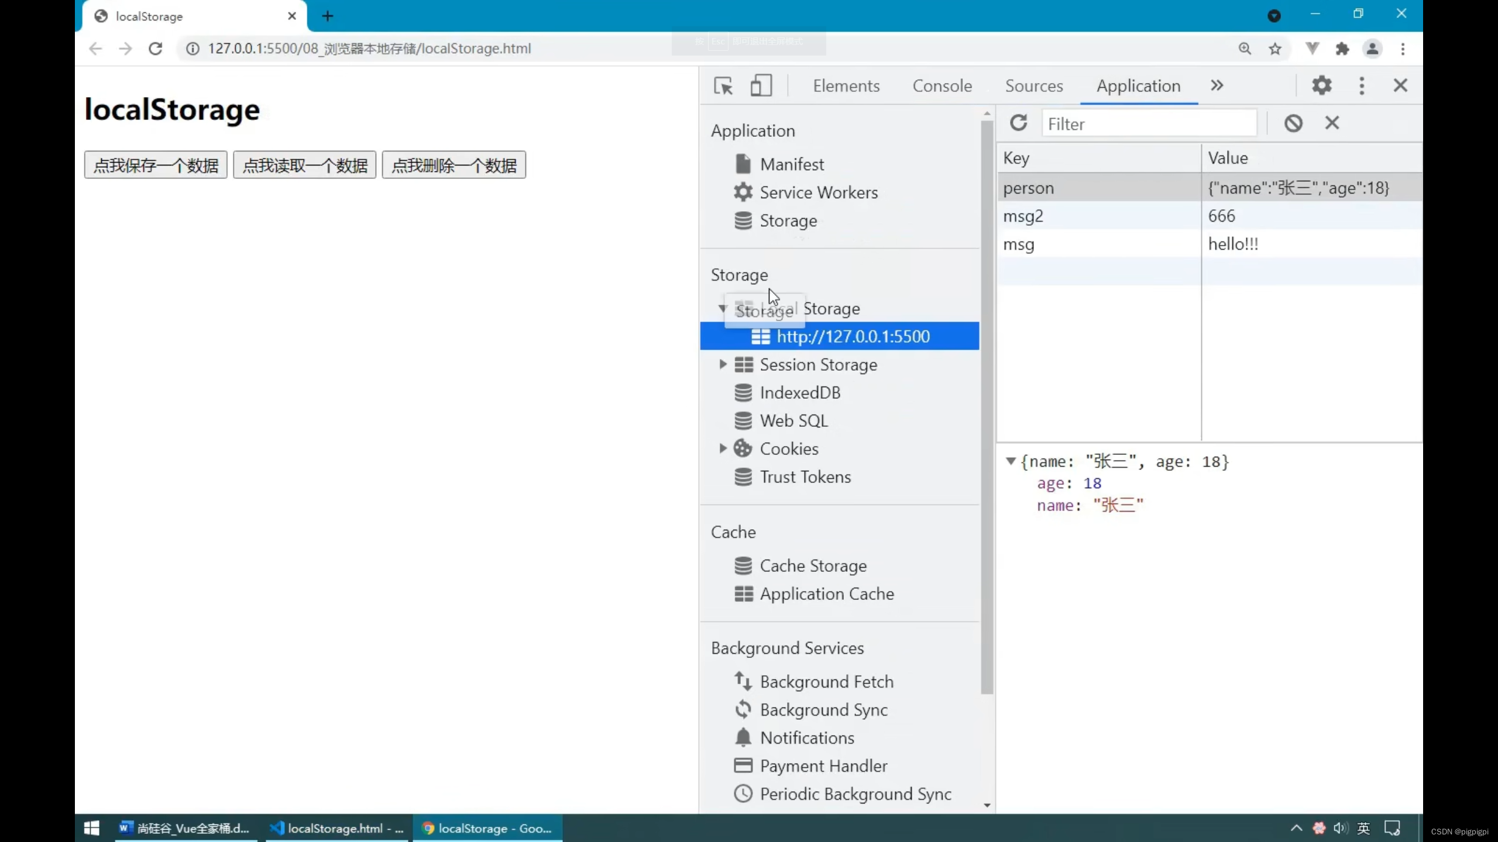Click the address bar URL

pos(369,49)
